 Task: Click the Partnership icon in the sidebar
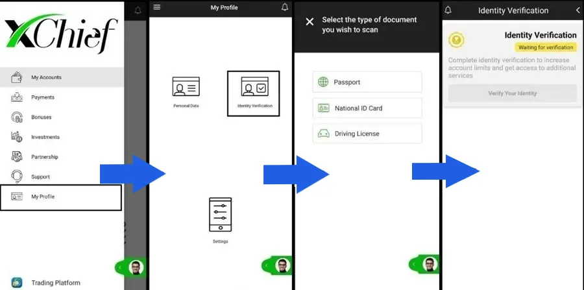[x=18, y=157]
